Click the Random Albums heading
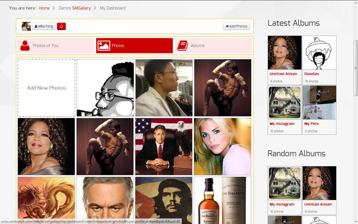The height and width of the screenshot is (224, 358). click(x=296, y=154)
